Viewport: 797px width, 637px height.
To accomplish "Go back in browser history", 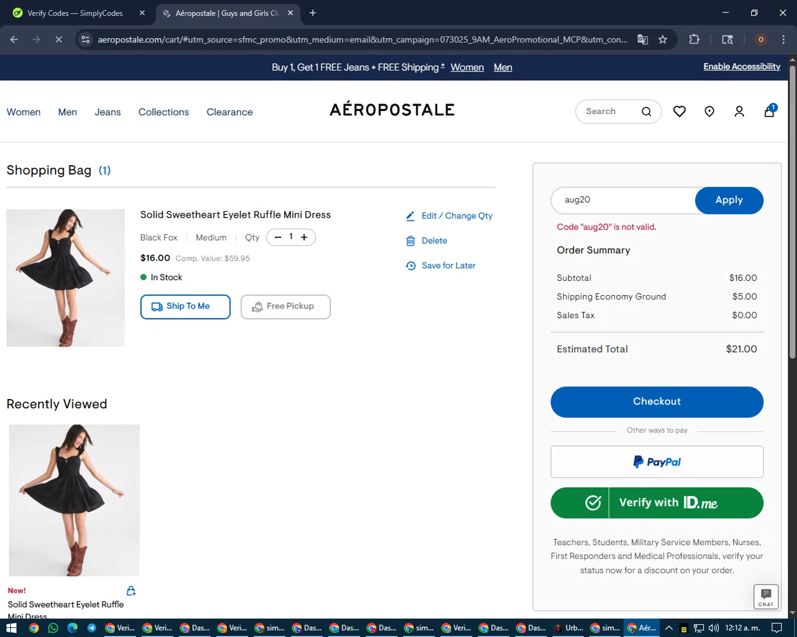I will [14, 39].
